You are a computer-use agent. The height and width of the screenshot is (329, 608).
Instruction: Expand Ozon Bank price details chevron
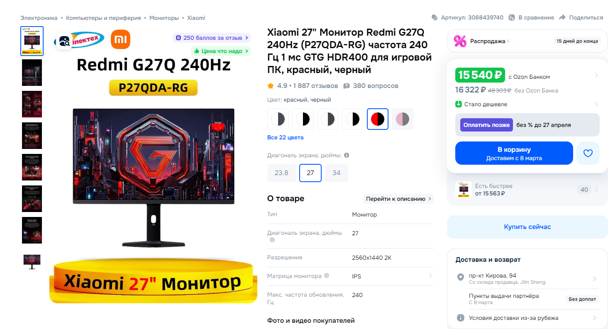[596, 75]
